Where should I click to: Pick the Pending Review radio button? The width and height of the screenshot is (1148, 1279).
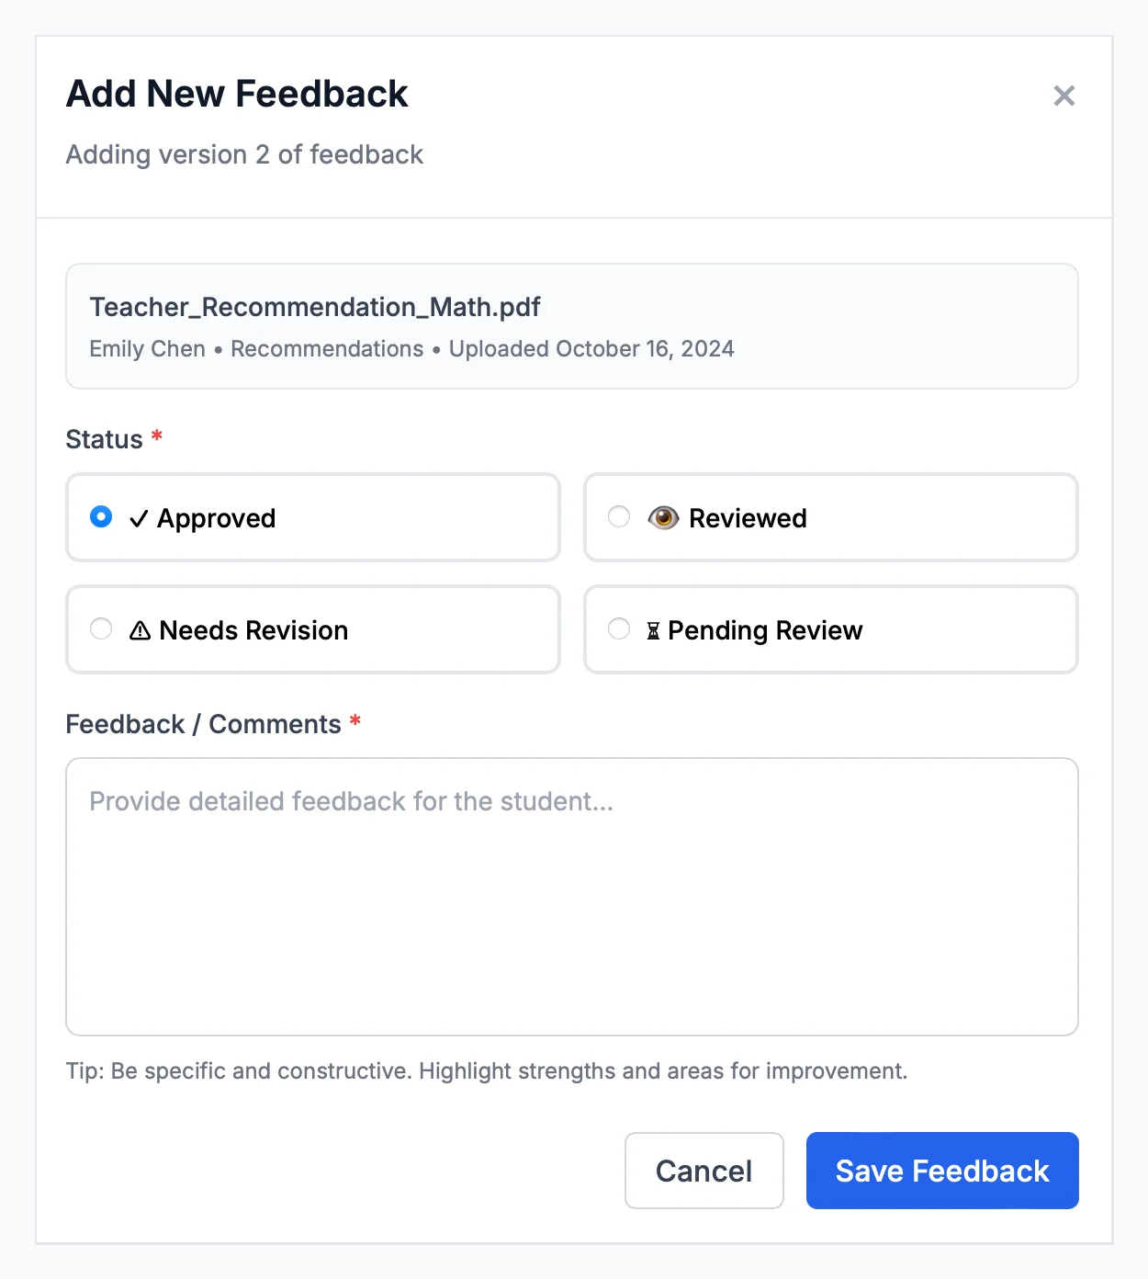(619, 629)
